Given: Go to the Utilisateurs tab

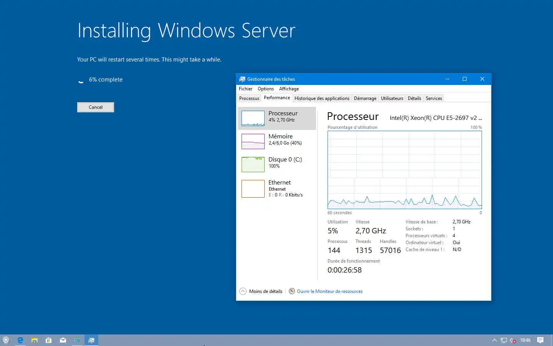Looking at the screenshot, I should [392, 98].
